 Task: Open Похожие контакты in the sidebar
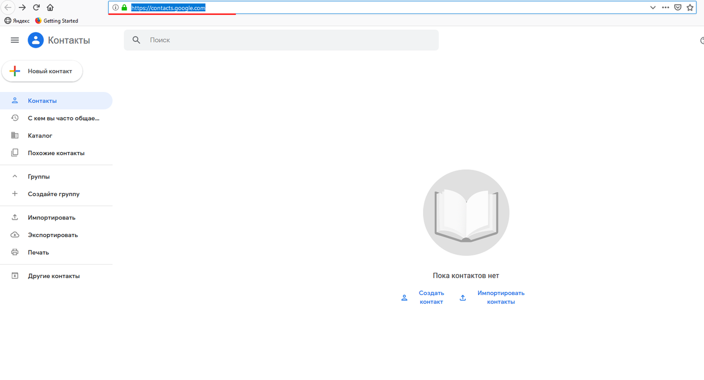[x=56, y=153]
